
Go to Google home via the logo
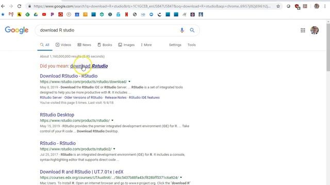coord(16,30)
